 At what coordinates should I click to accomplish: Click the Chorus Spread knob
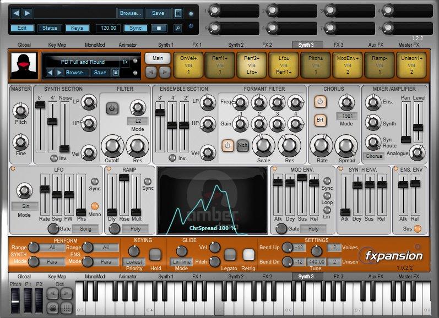tap(346, 146)
